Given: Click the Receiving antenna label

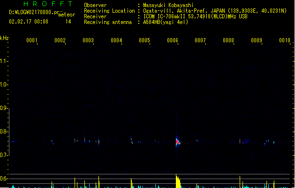Looking at the screenshot, I should pos(108,22).
